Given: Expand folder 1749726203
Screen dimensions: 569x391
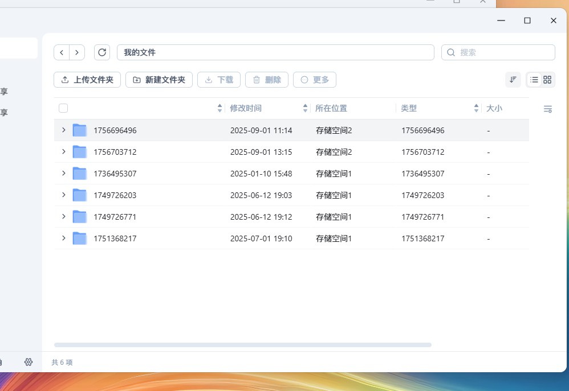Looking at the screenshot, I should [64, 195].
